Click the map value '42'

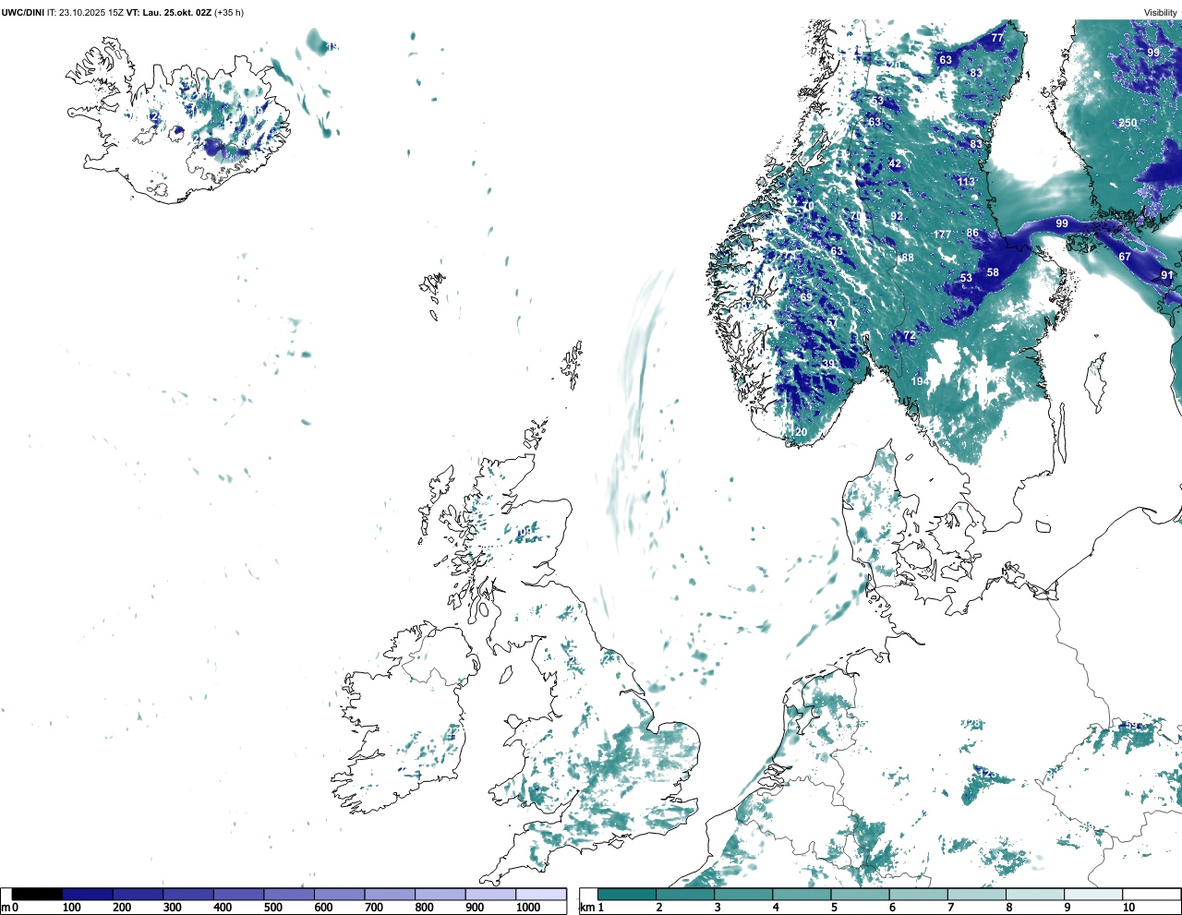point(895,163)
